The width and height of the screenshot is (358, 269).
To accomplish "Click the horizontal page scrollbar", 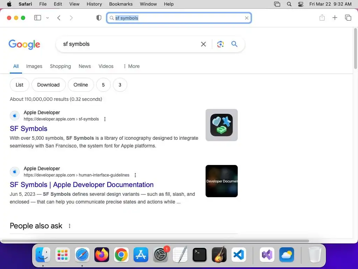I will (155, 241).
